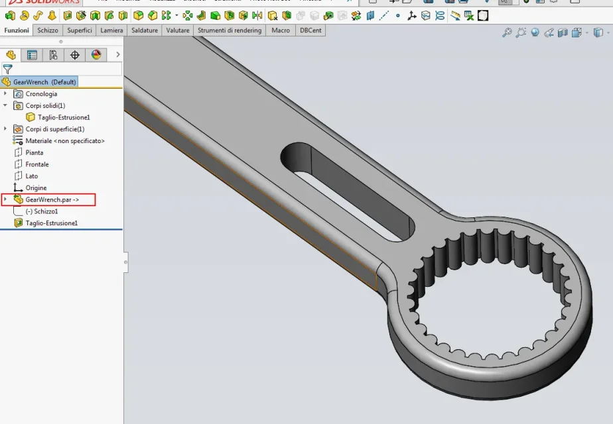Open the PropertyManager tab icon
Image resolution: width=613 pixels, height=424 pixels.
(x=32, y=55)
